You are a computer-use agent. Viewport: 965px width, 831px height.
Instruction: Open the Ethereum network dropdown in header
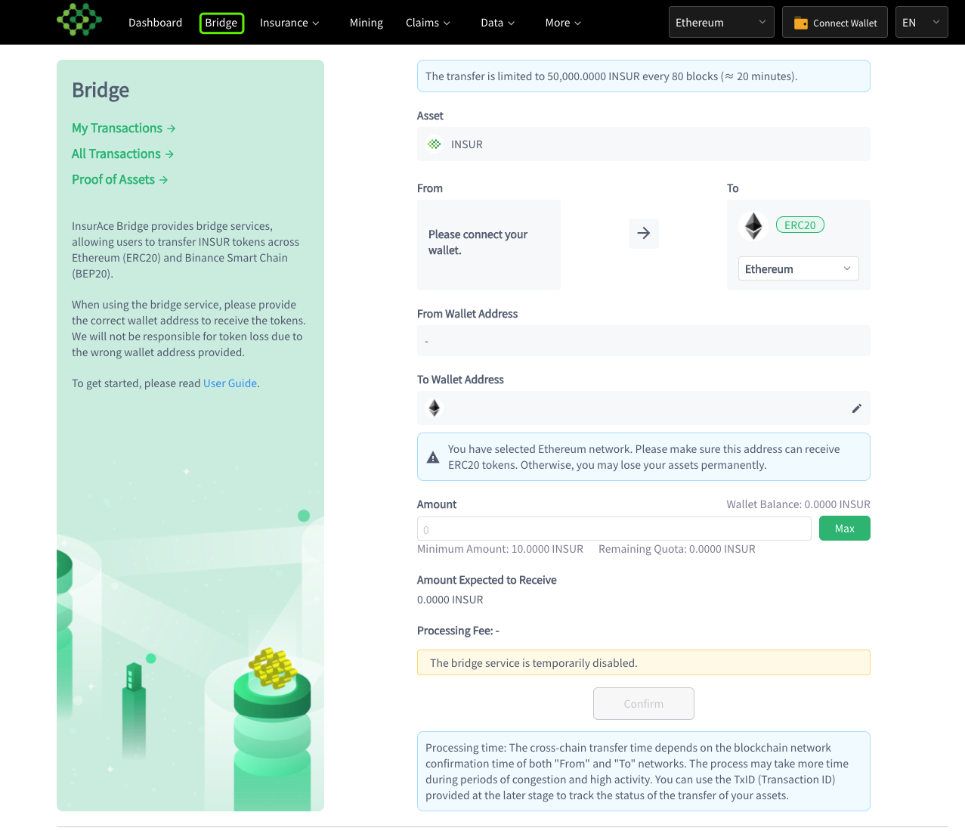tap(722, 22)
